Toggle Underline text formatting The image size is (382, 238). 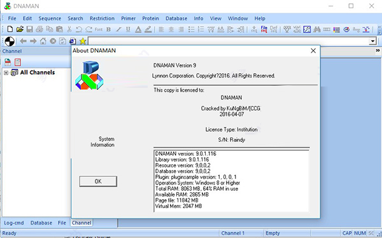(x=128, y=29)
